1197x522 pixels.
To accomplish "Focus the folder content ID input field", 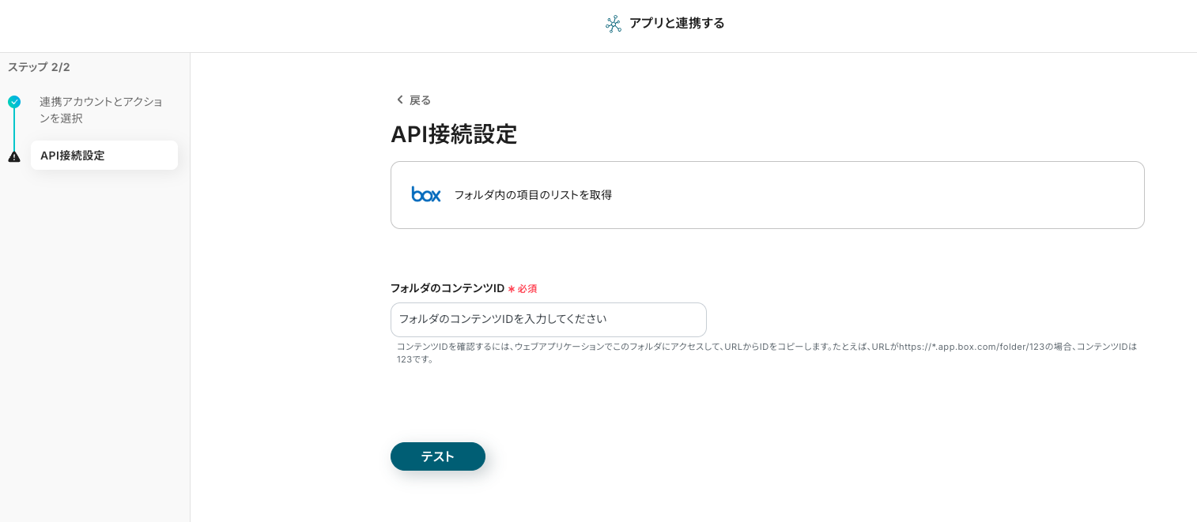I will [x=548, y=319].
